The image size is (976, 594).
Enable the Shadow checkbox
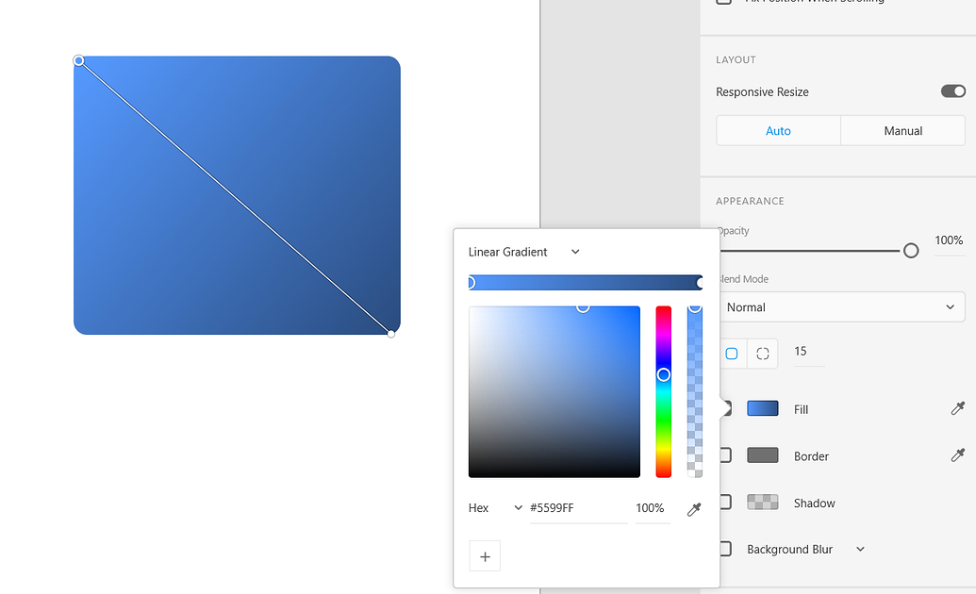(724, 502)
